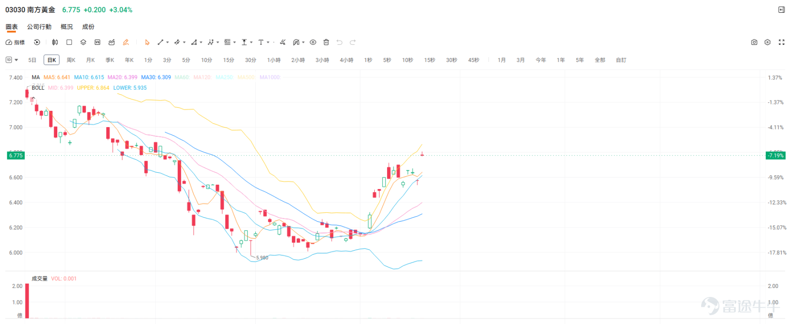Click the panel layout icon top right

coord(782,10)
